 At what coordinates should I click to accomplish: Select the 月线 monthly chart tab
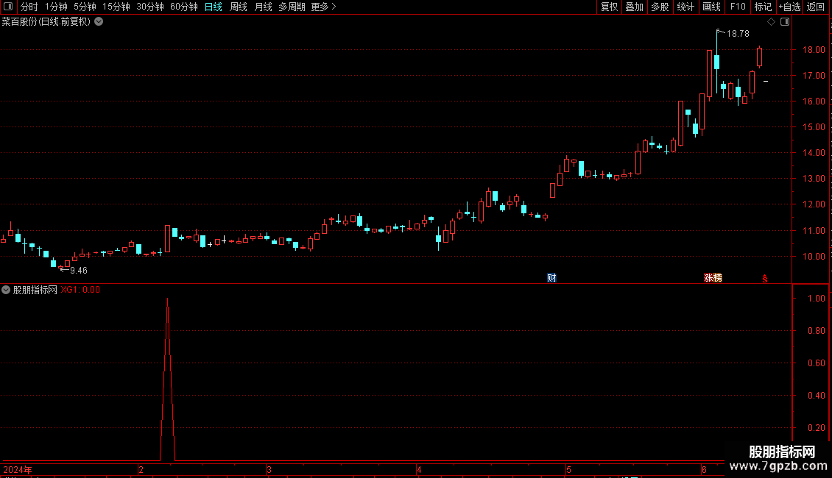[x=263, y=7]
